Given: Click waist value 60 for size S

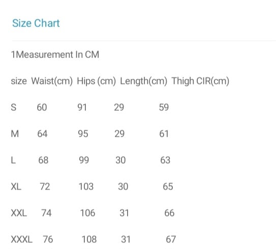Looking at the screenshot, I should 42,107.
